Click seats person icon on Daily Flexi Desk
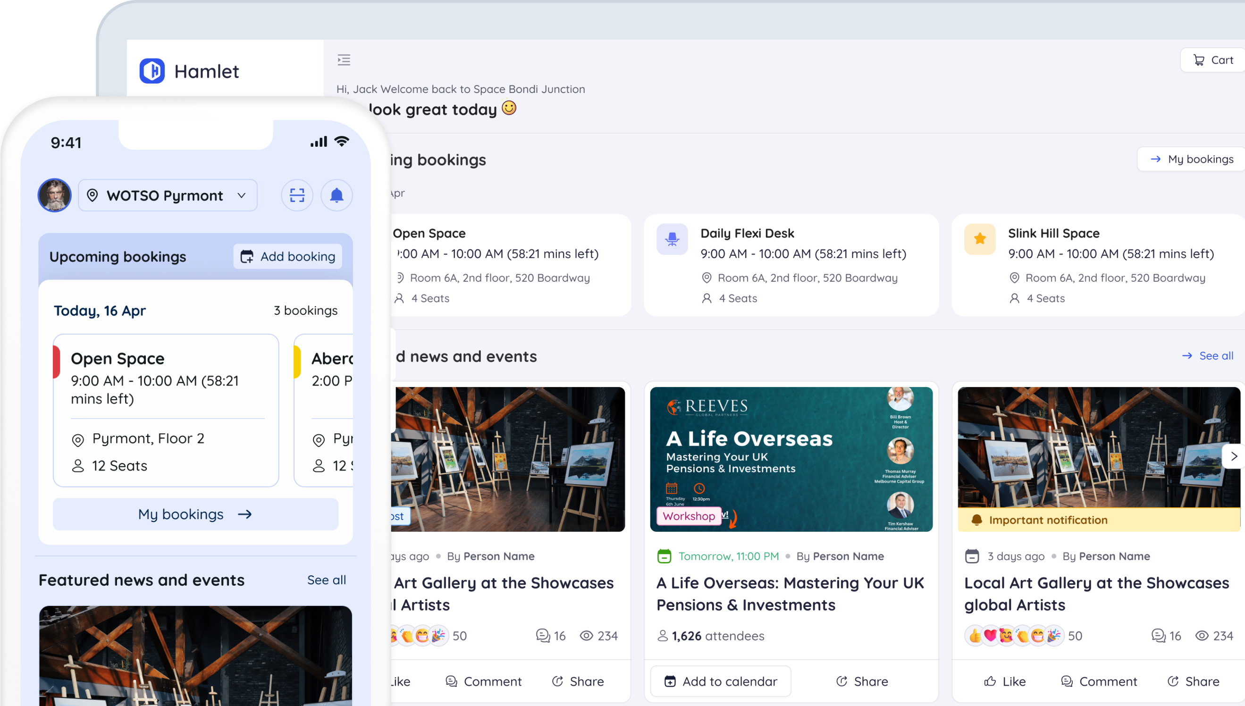 (x=707, y=298)
